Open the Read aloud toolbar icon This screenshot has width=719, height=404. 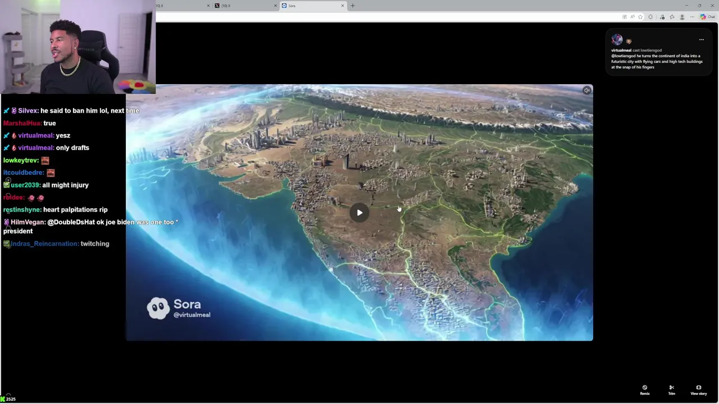(x=632, y=17)
